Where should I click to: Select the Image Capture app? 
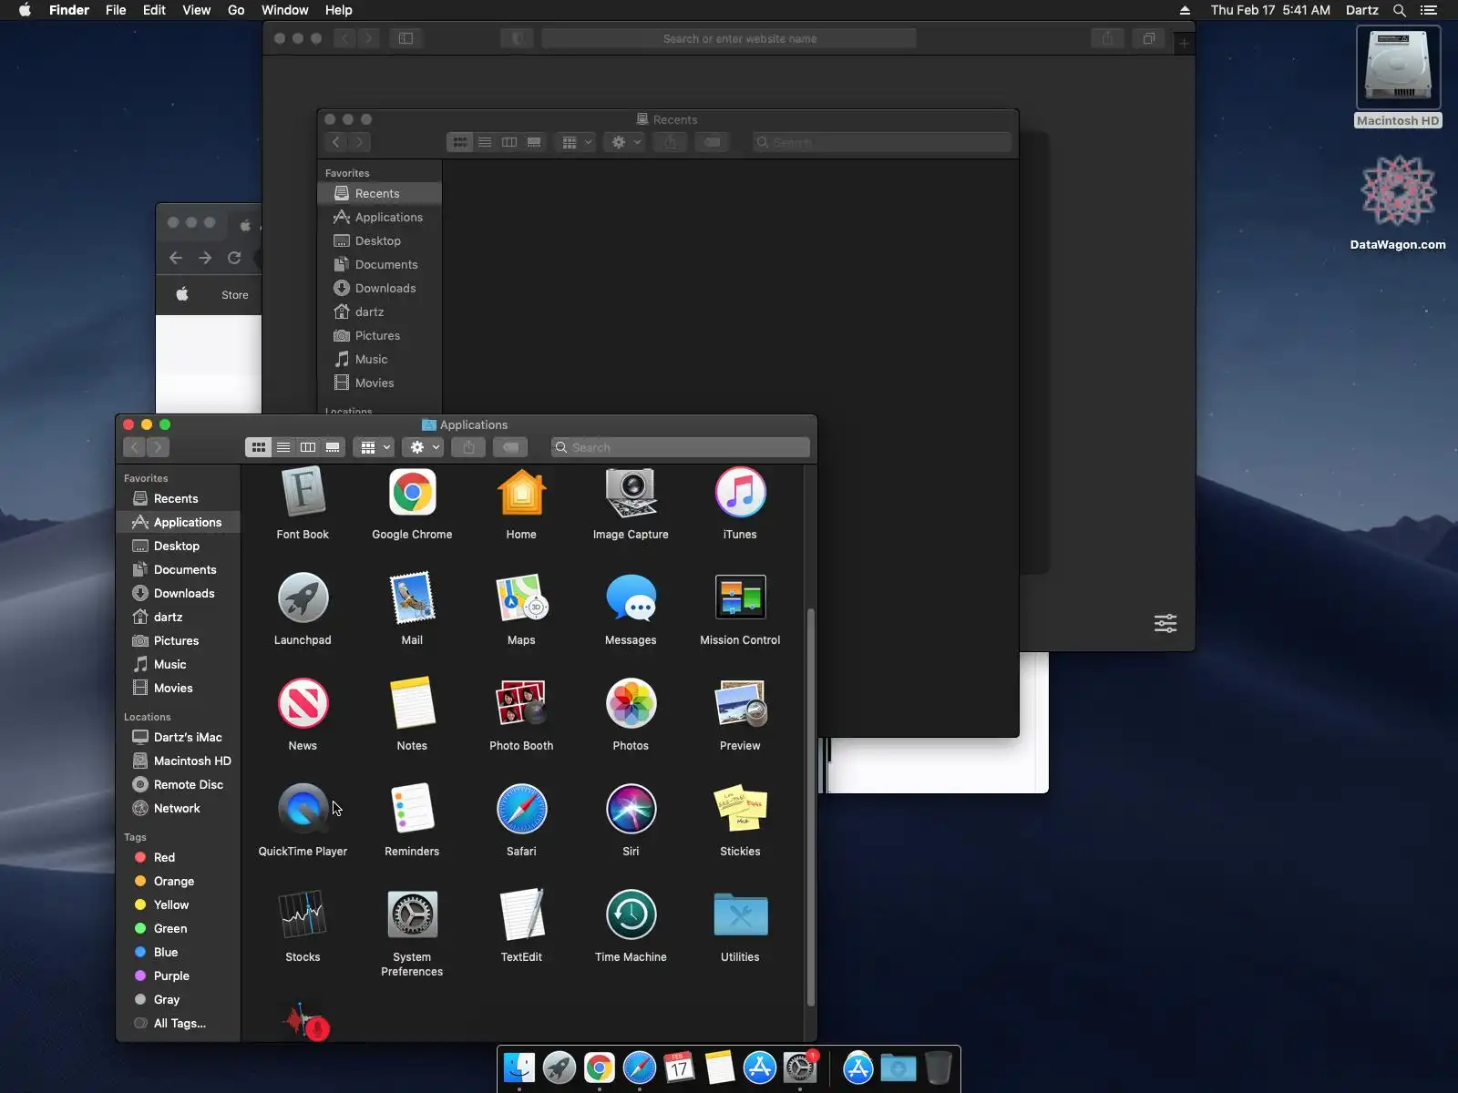click(631, 493)
